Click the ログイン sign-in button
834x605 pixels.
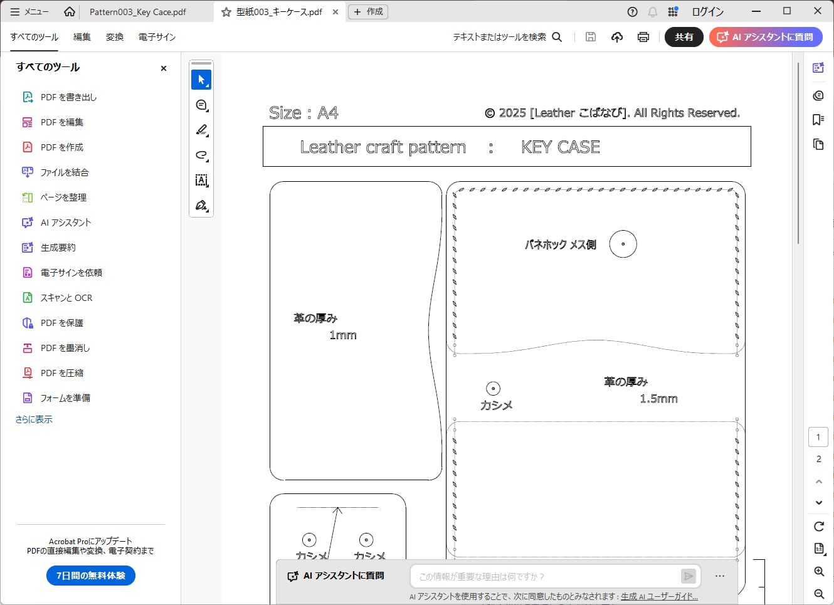708,12
